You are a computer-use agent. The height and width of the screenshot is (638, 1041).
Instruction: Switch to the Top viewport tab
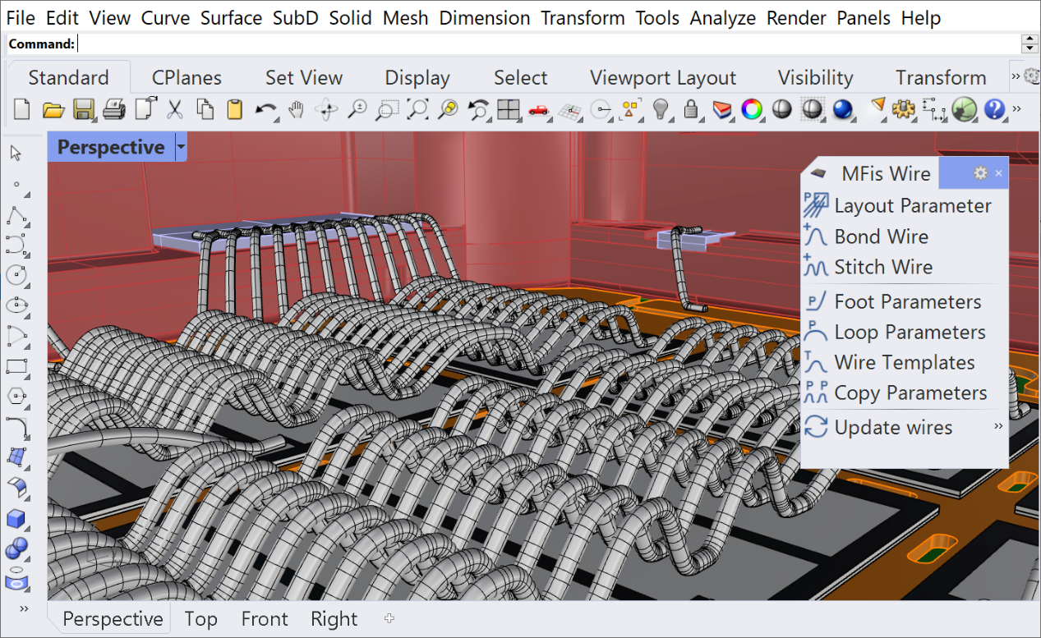tap(200, 619)
